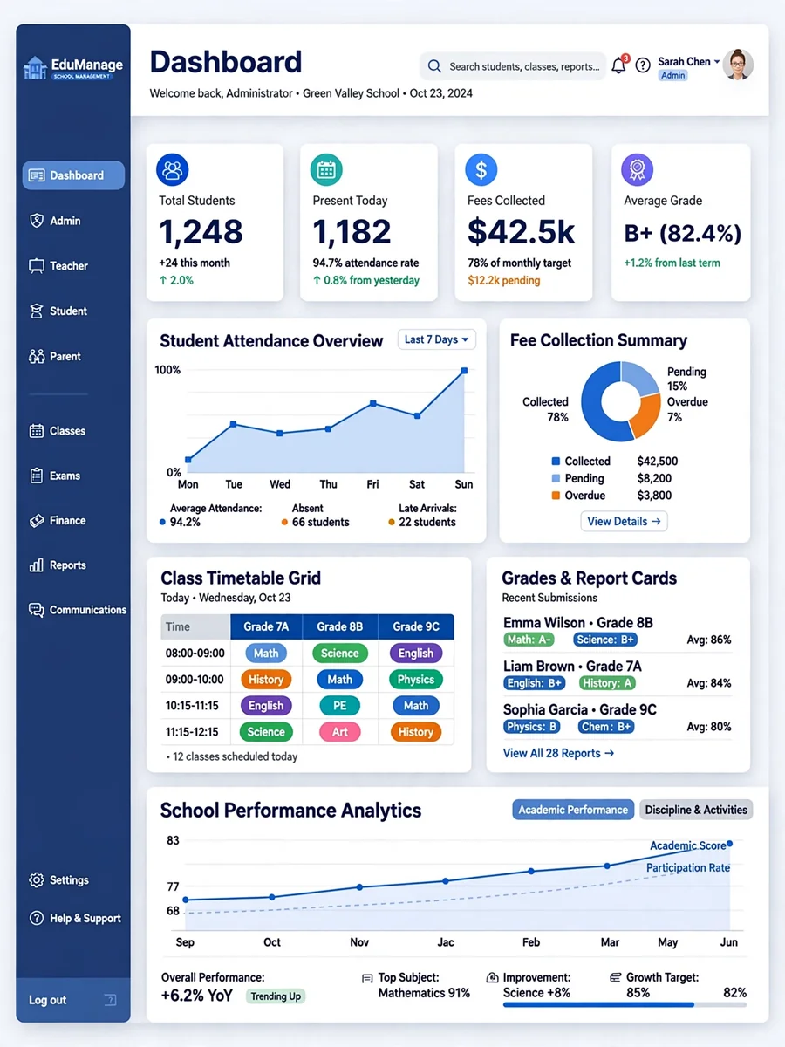This screenshot has width=785, height=1047.
Task: Click the help question mark icon in header
Action: point(643,65)
